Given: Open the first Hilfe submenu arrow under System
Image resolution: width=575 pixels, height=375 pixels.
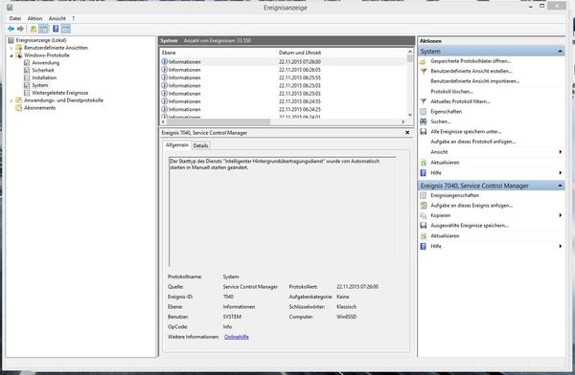Looking at the screenshot, I should pos(560,172).
